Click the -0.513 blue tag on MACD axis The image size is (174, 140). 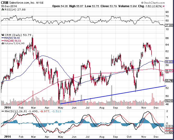point(169,127)
